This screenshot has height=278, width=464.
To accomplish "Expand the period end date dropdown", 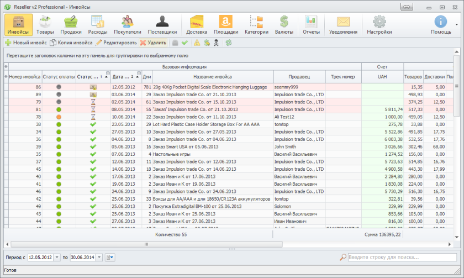I will tap(99, 258).
